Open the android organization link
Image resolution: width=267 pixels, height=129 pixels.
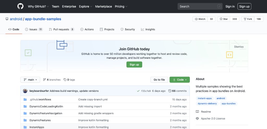coord(16,19)
